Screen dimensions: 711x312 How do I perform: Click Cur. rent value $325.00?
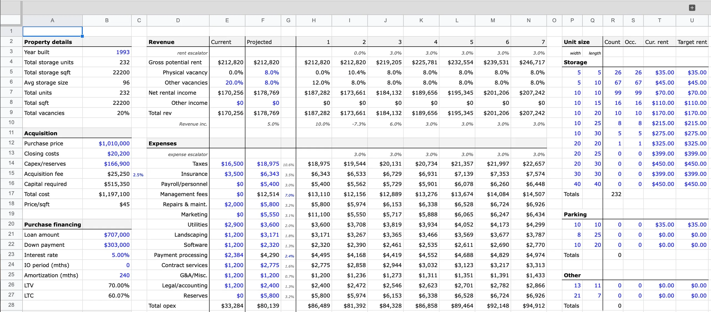(x=663, y=143)
